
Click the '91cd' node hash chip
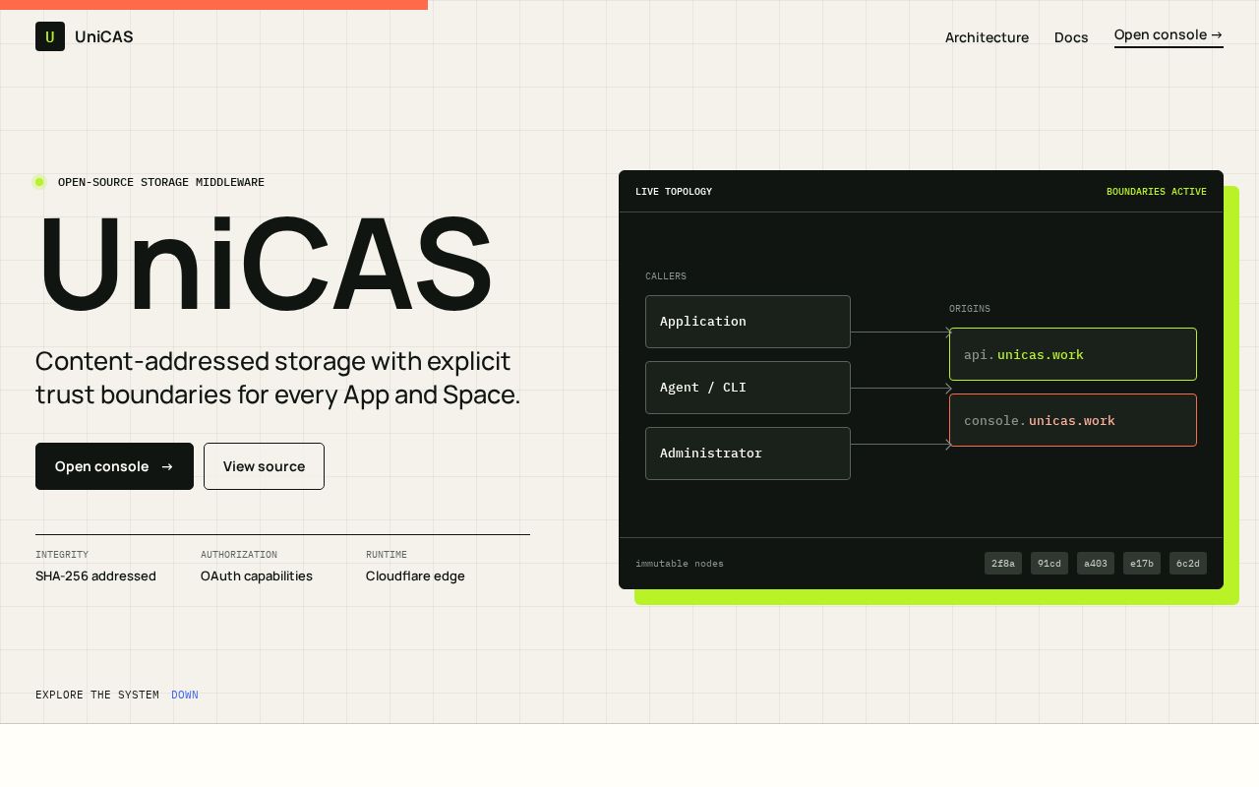tap(1049, 564)
